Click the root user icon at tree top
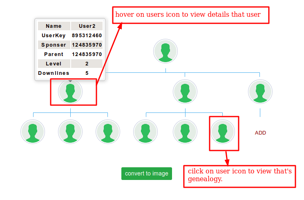Image resolution: width=304 pixels, height=200 pixels. point(165,51)
